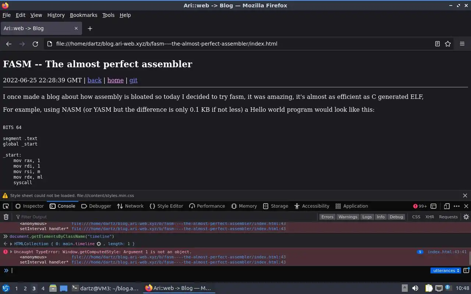The height and width of the screenshot is (294, 471).
Task: Close the developer tools panel
Action: click(466, 206)
